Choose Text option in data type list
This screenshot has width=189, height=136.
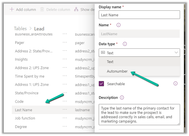tap(110, 62)
